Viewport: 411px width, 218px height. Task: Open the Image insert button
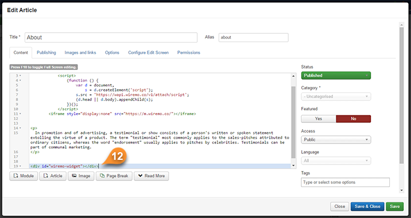[x=81, y=176]
